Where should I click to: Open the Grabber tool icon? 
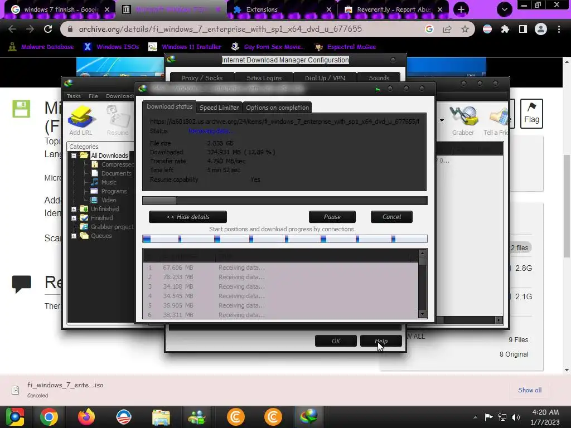[x=463, y=120]
